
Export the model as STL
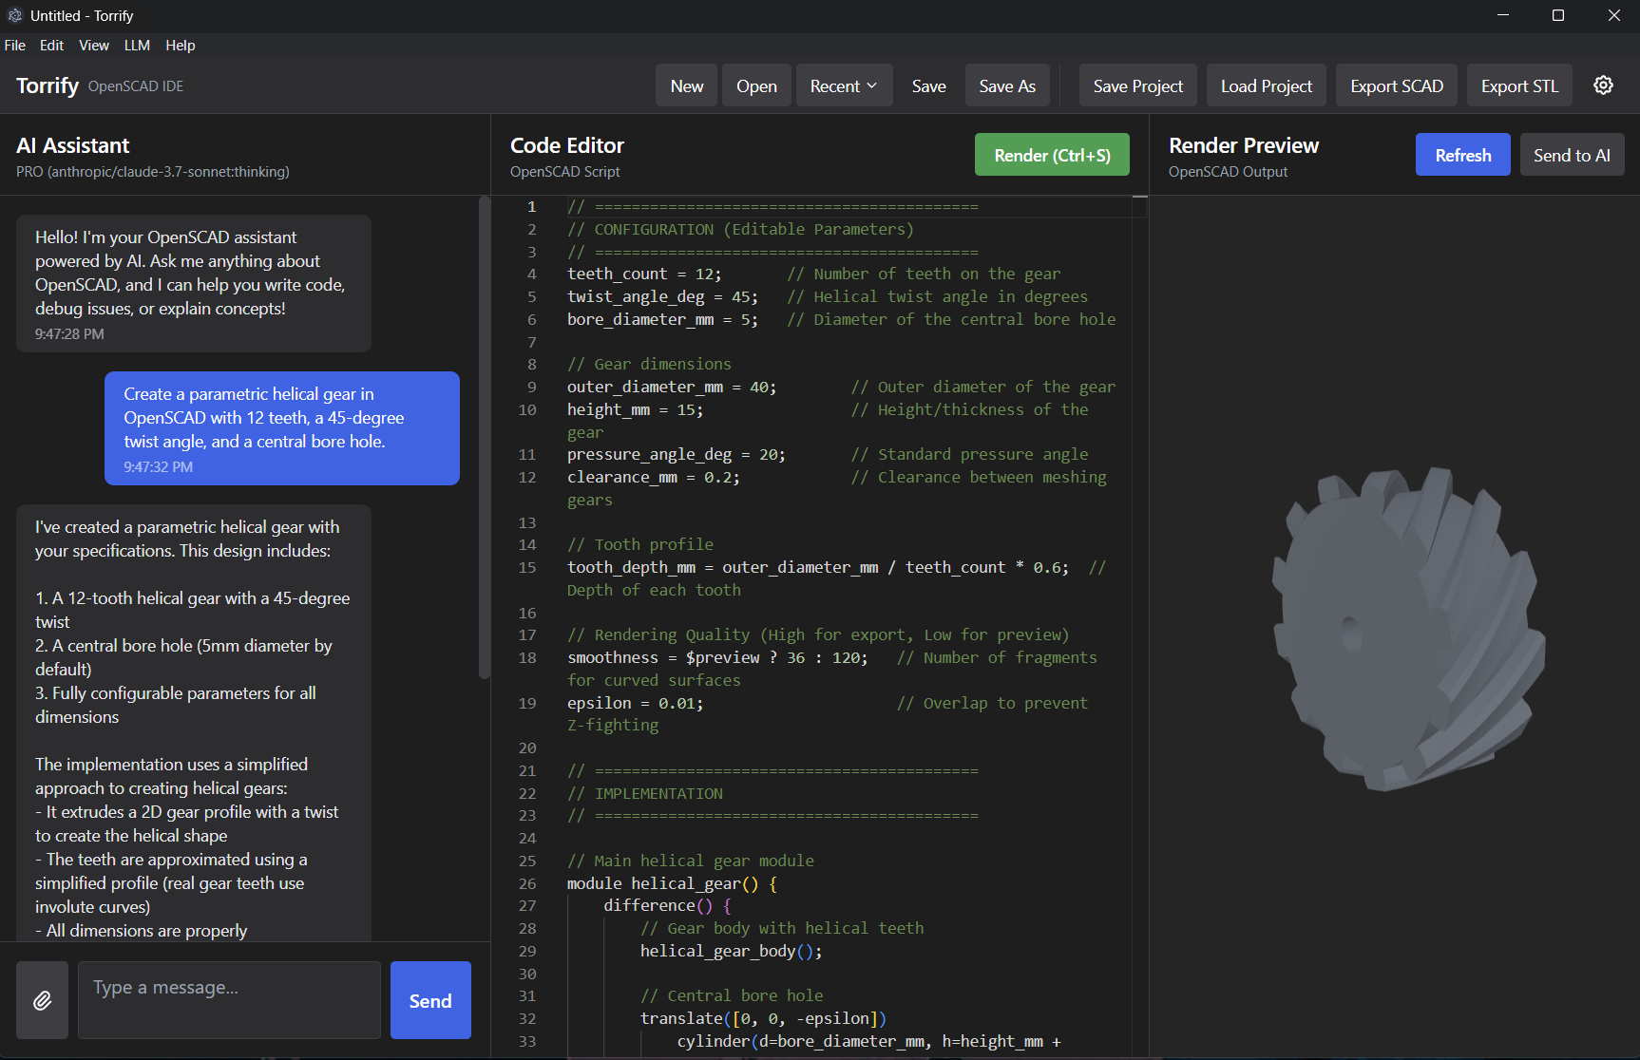1518,85
